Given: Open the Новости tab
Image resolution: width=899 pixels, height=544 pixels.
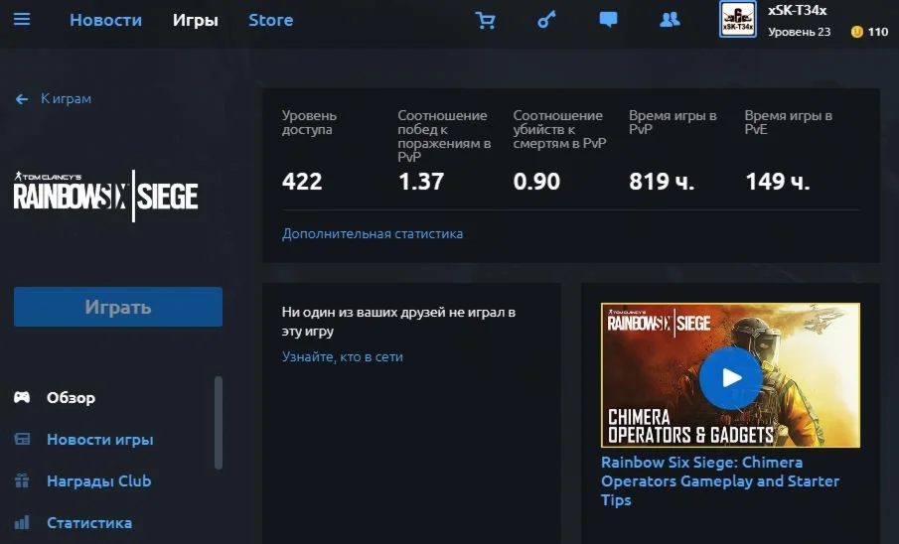Looking at the screenshot, I should pos(105,20).
